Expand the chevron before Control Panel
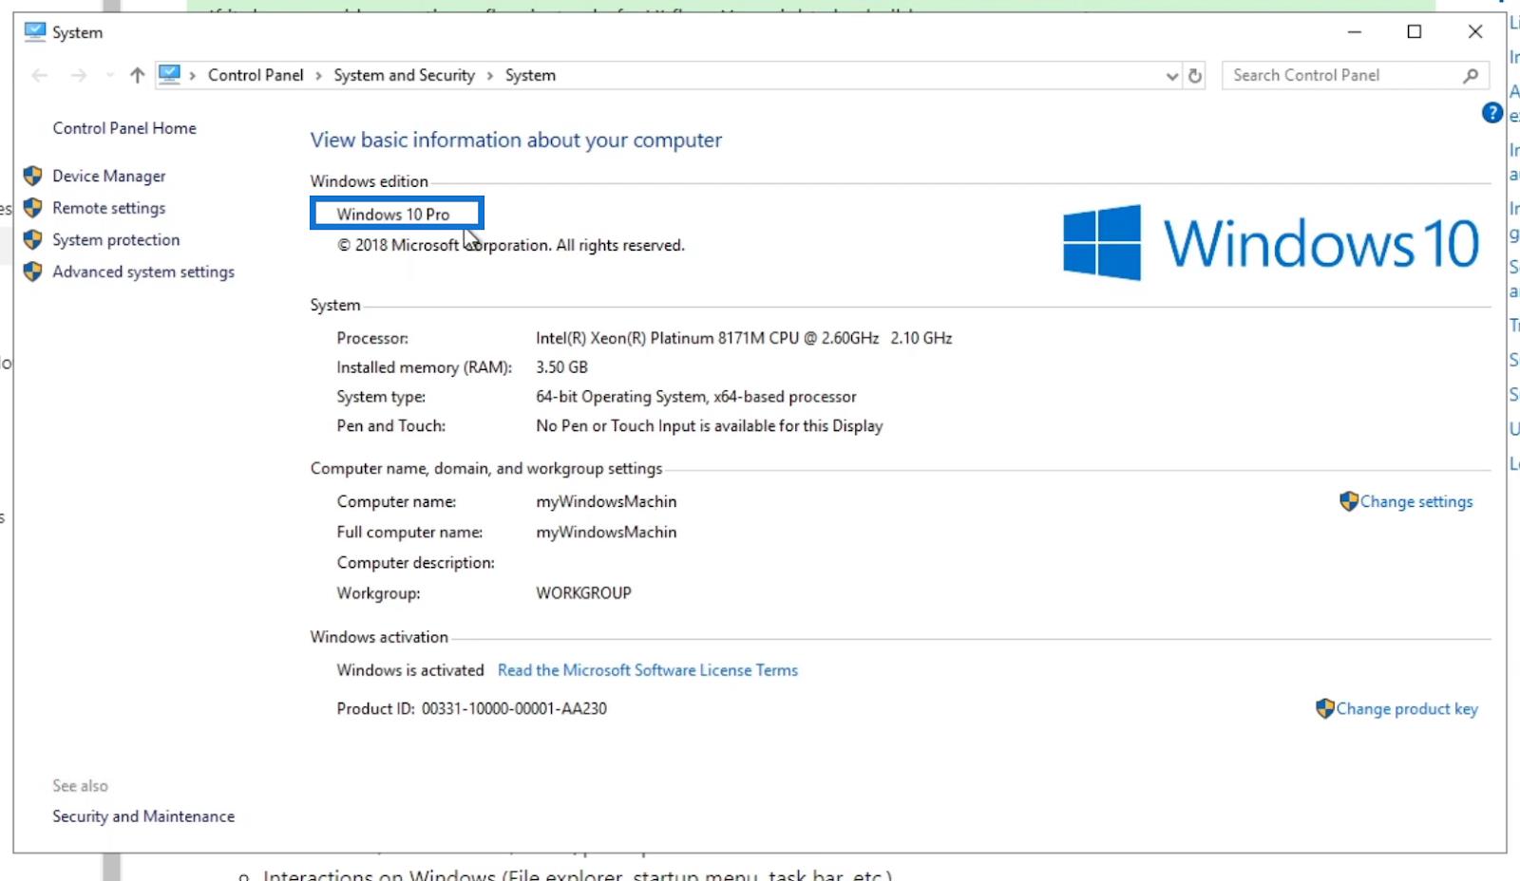Screen dimensions: 1520x881 click(x=192, y=75)
